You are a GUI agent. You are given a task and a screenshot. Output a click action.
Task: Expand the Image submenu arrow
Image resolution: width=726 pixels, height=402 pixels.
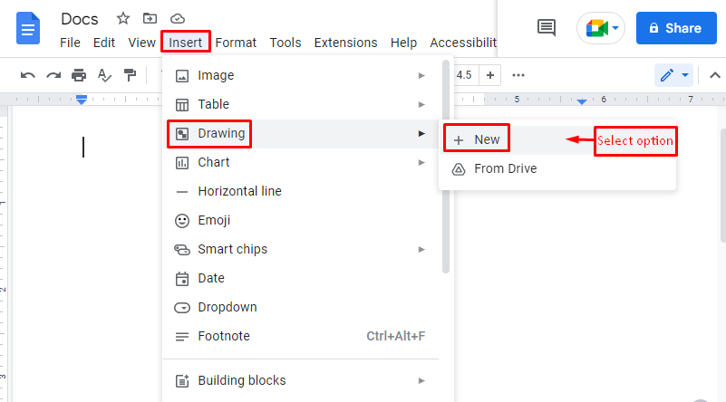tap(421, 75)
